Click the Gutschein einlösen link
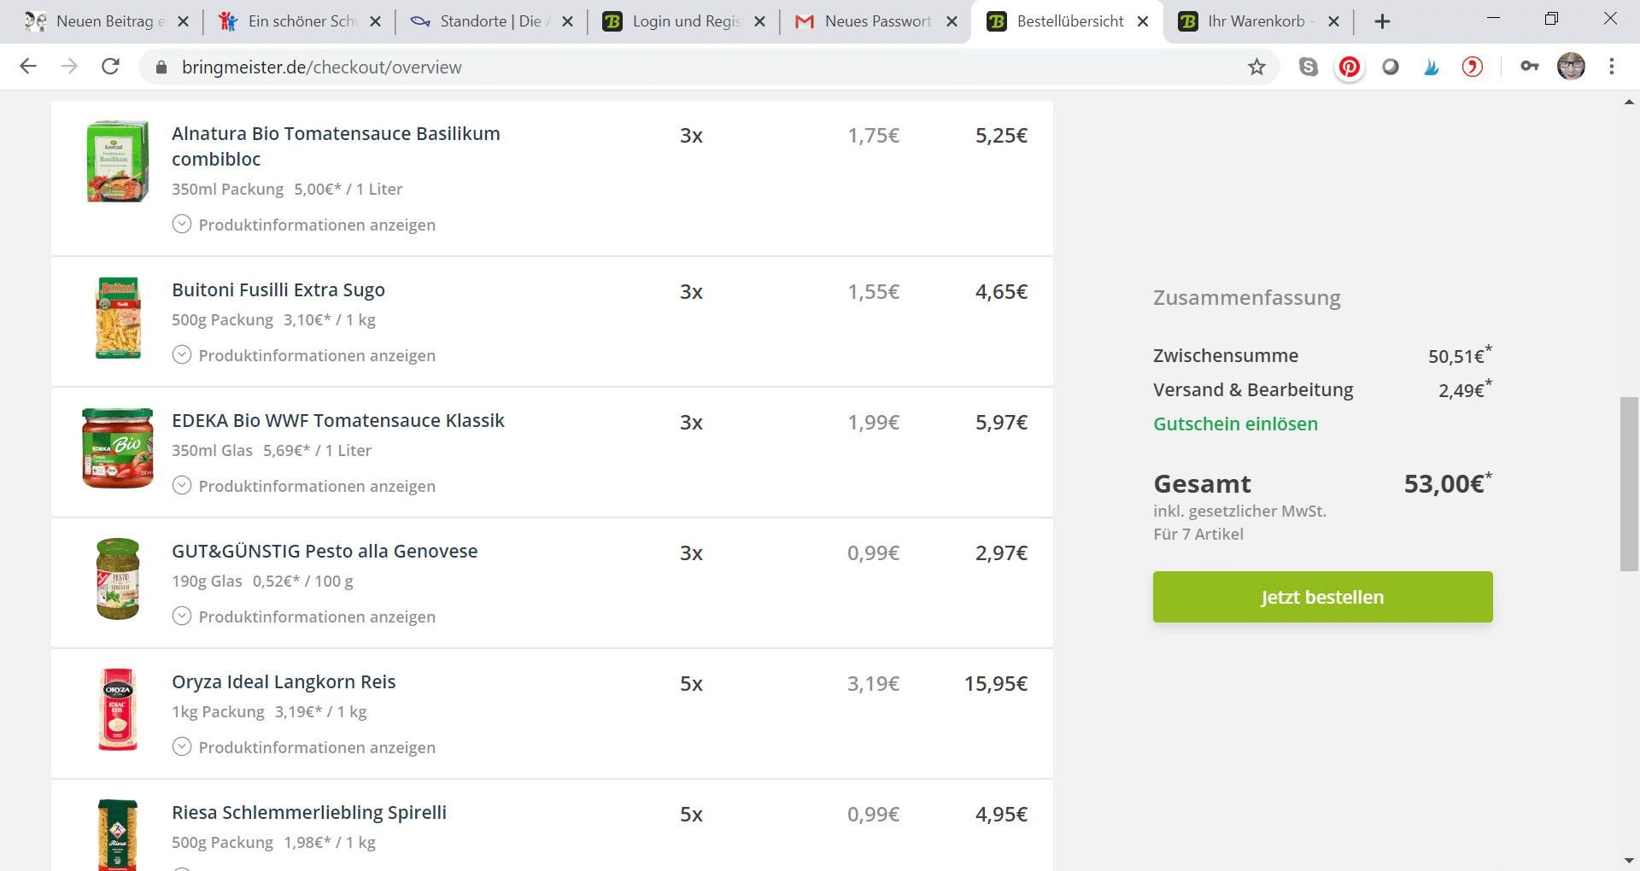The image size is (1640, 871). coord(1235,424)
